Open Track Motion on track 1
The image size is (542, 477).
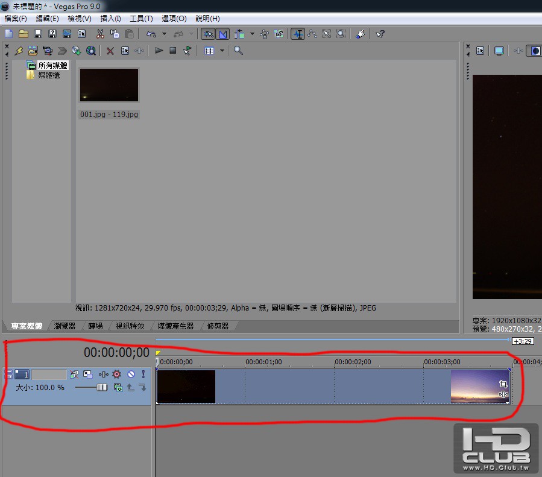(88, 374)
